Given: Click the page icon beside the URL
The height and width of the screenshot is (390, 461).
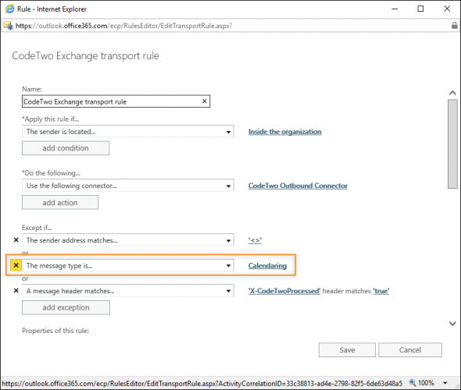Looking at the screenshot, I should coord(8,26).
